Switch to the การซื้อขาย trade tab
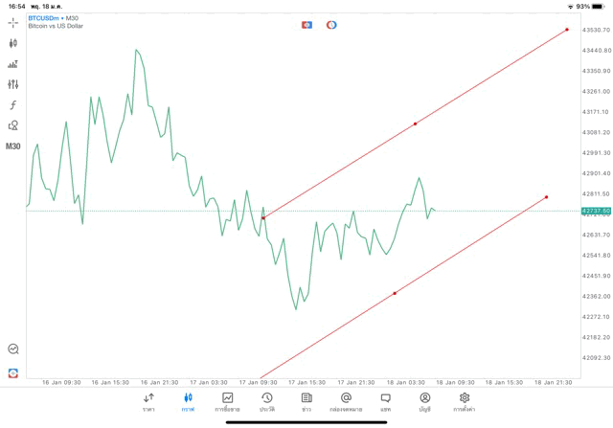 pyautogui.click(x=228, y=402)
